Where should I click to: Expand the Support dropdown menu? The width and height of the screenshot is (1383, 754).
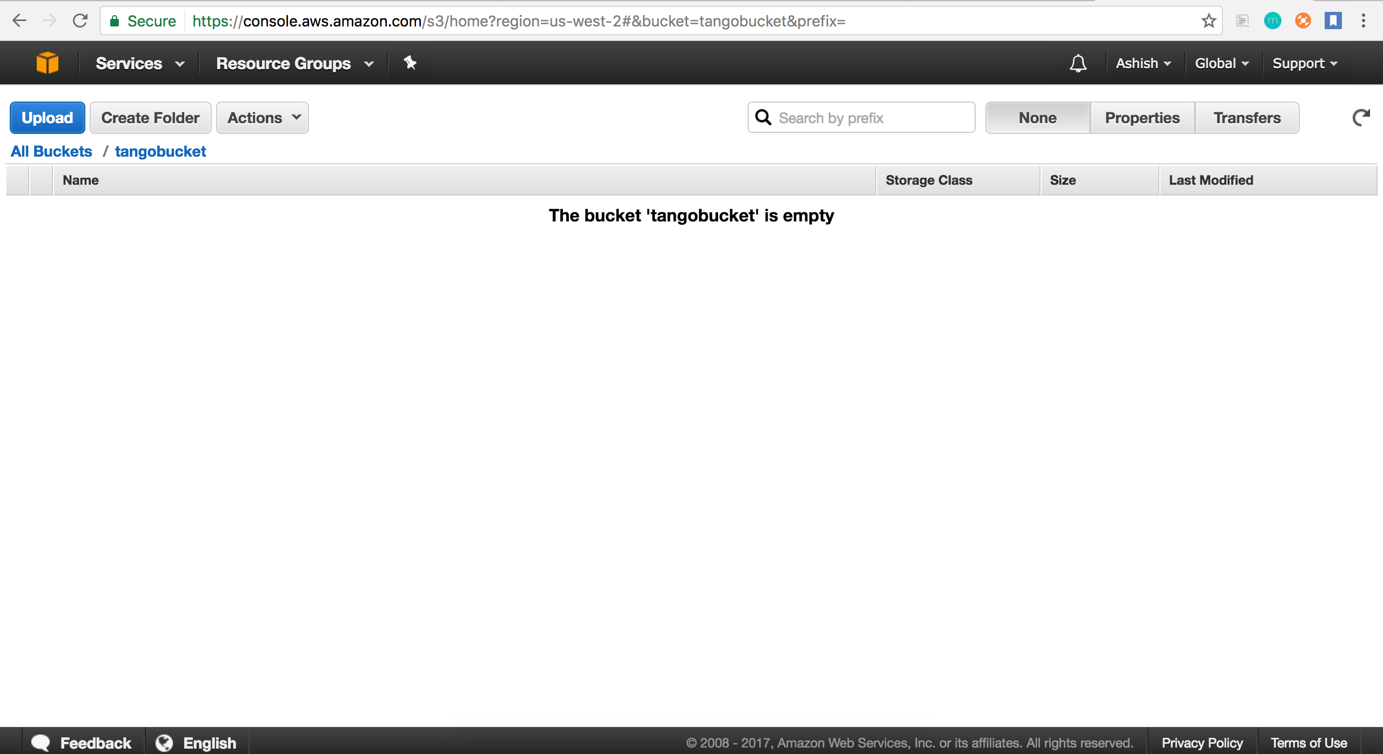pos(1305,64)
